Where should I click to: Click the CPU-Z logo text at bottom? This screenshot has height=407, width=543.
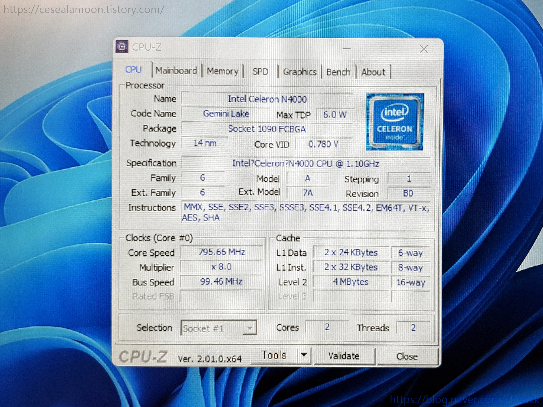coord(143,356)
